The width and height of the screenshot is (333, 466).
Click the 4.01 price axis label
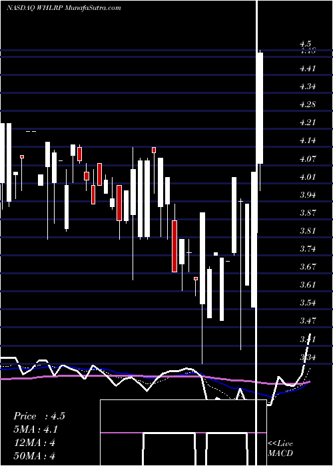tap(308, 177)
